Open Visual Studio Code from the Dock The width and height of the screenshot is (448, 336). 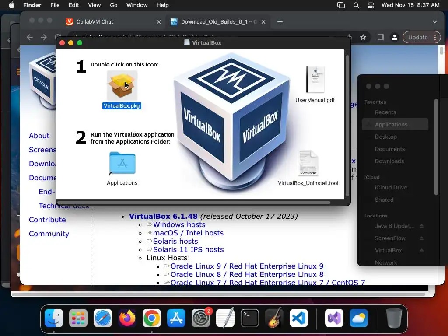coord(299,318)
